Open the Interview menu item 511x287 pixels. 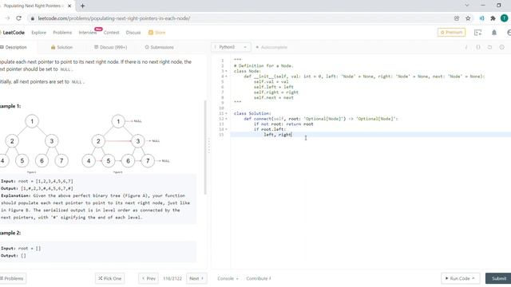[x=88, y=33]
